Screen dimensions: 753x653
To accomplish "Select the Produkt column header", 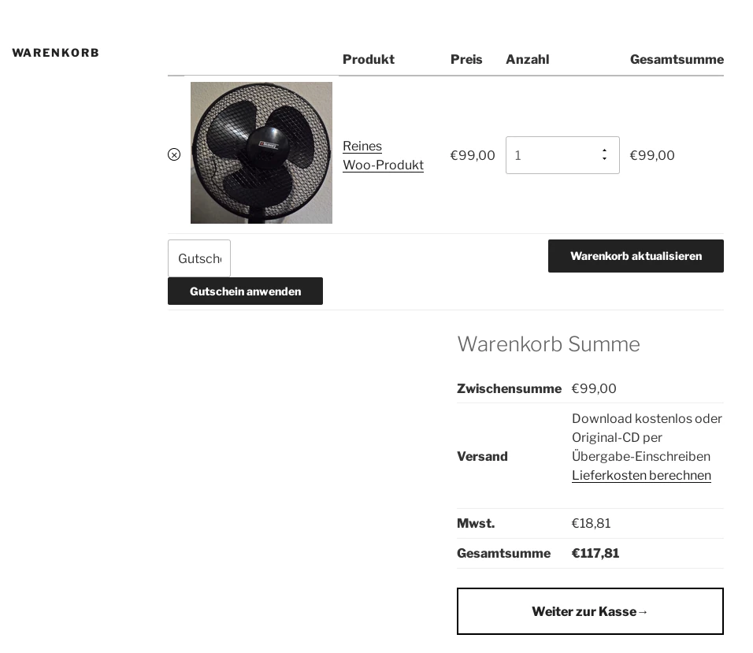I will click(x=369, y=59).
